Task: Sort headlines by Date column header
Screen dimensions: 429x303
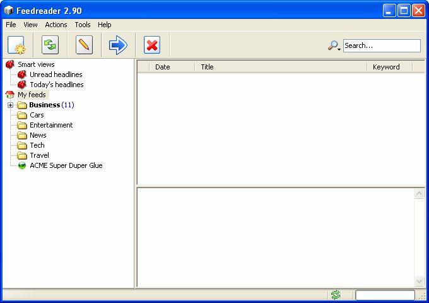Action: [162, 67]
